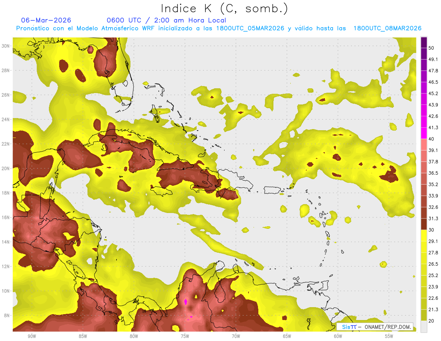The width and height of the screenshot is (441, 341).
Task: Click the colorbar value label 37.8
Action: pos(433,162)
